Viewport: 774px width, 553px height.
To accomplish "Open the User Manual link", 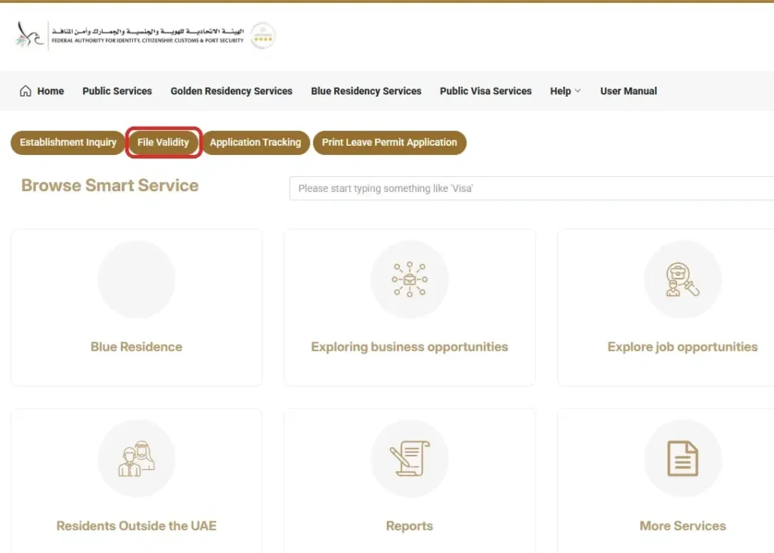I will pos(628,91).
